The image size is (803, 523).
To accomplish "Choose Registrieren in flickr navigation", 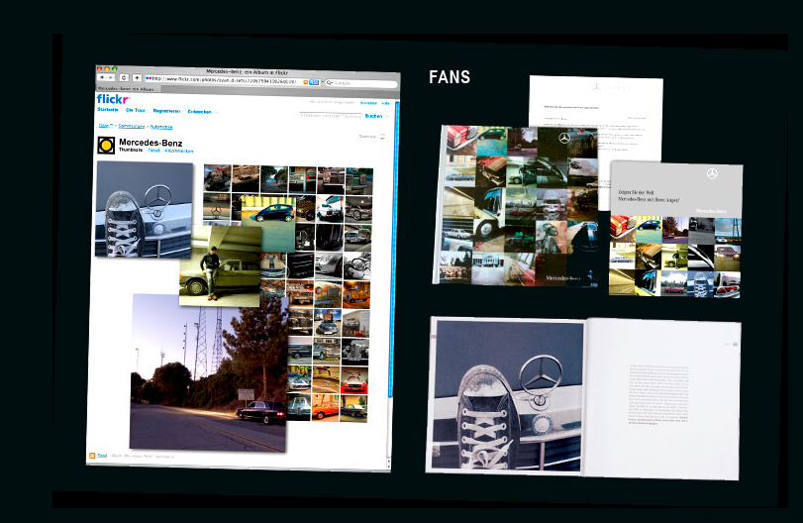I will click(x=166, y=111).
